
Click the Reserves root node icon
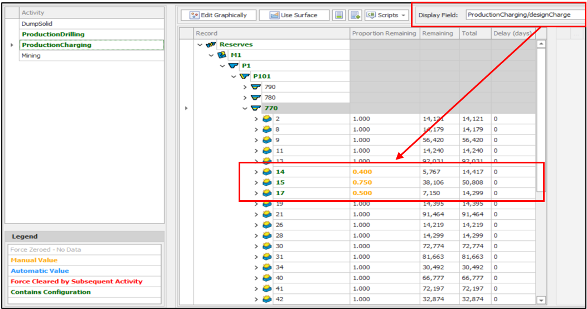coord(211,45)
